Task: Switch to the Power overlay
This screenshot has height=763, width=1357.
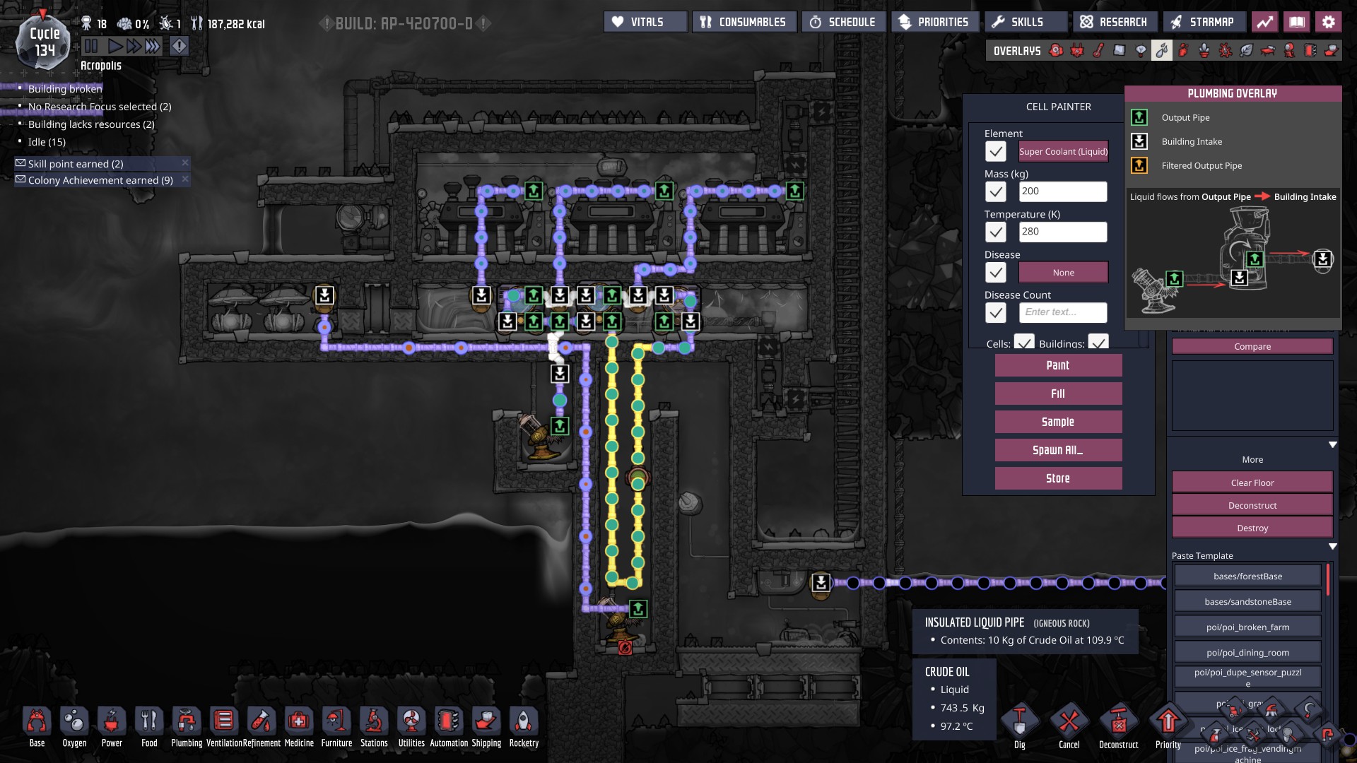Action: tap(1077, 50)
